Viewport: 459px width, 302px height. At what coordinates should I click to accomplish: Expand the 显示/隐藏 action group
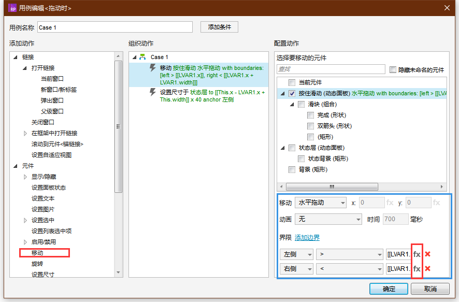click(25, 177)
